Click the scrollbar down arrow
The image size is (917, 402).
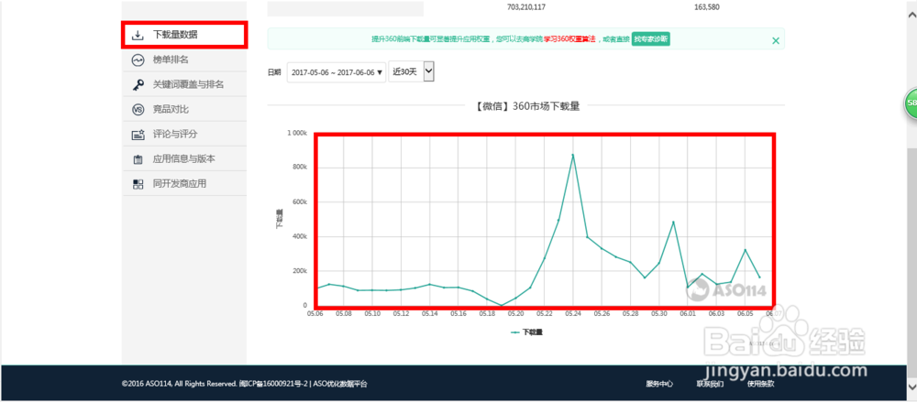point(911,386)
